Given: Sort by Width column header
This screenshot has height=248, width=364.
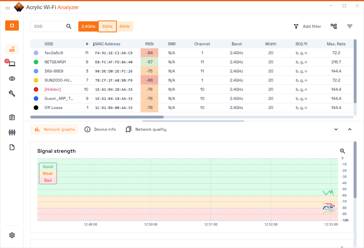Looking at the screenshot, I should click(271, 44).
